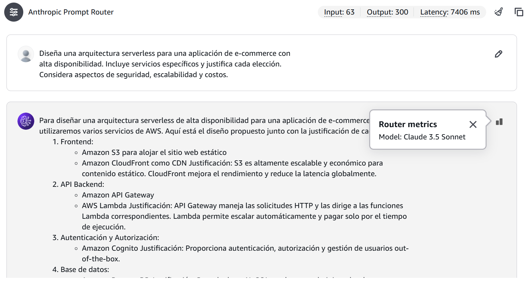
Task: Clear the chat with the broom icon
Action: [499, 12]
